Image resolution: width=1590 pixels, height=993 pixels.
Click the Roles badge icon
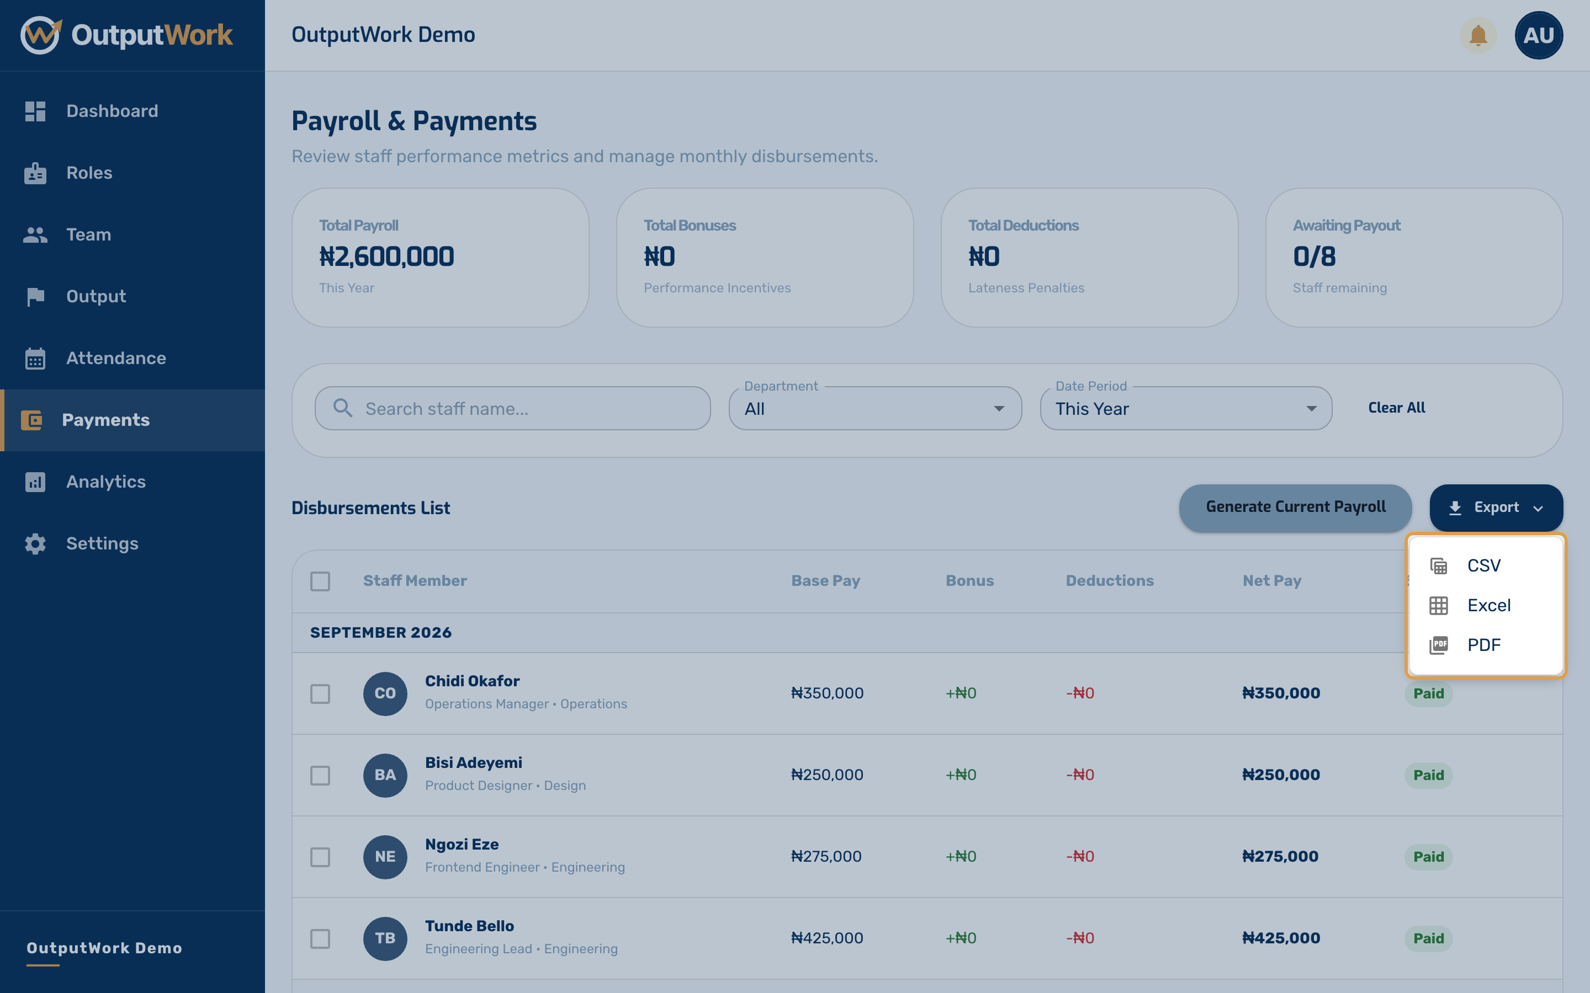pos(35,173)
